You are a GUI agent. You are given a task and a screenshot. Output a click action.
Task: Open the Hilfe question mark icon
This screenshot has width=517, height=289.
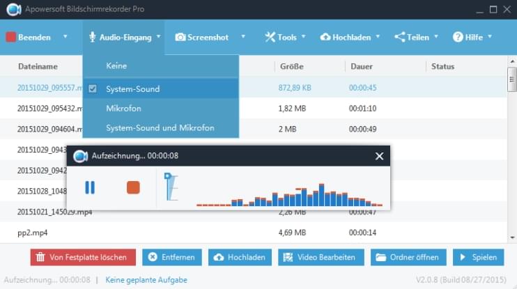(458, 37)
